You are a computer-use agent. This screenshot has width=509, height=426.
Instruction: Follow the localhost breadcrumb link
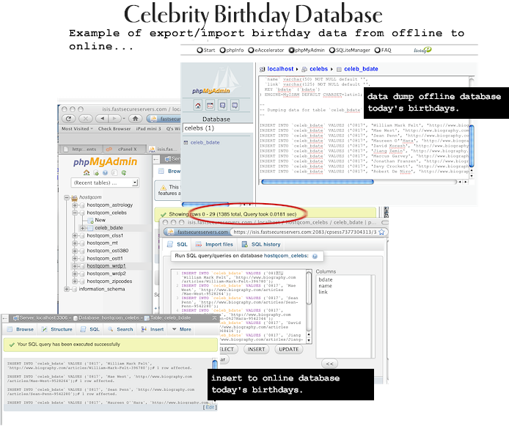pyautogui.click(x=280, y=69)
